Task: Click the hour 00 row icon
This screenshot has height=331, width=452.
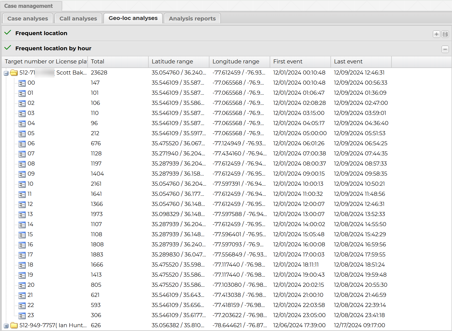Action: click(22, 83)
